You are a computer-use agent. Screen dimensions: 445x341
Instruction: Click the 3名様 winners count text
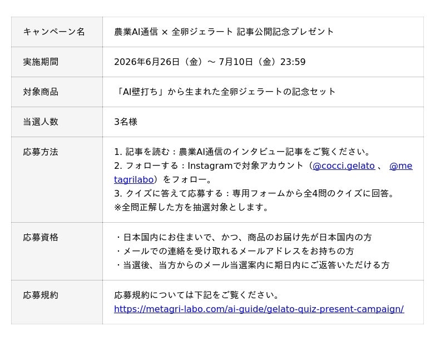point(126,122)
